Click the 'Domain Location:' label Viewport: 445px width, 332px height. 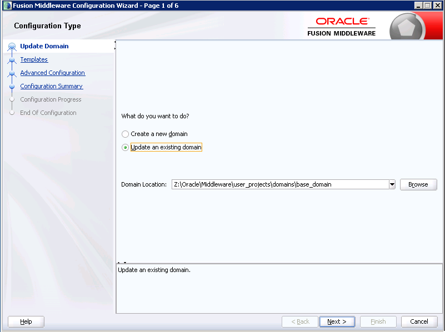coord(144,184)
